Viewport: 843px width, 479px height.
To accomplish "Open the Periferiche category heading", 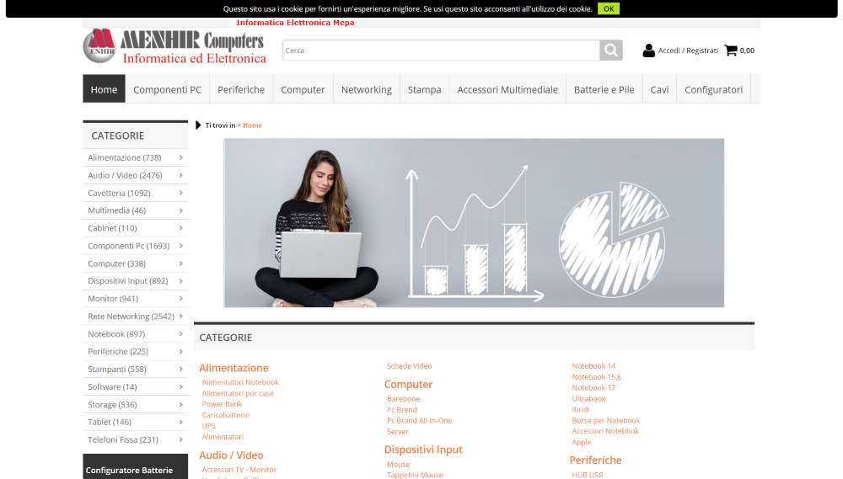I will point(596,460).
